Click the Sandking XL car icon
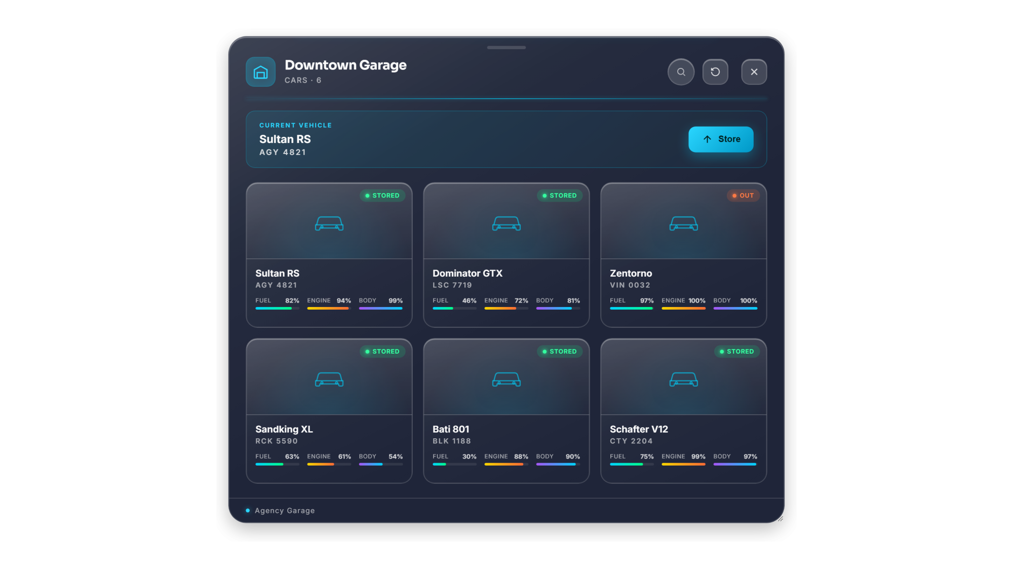Screen dimensions: 1013x570 tap(329, 379)
